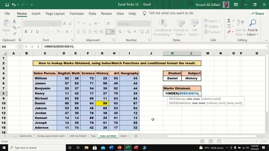Screen dimensions: 269x151
Task: Click the Paste clipboard icon
Action: [7, 23]
